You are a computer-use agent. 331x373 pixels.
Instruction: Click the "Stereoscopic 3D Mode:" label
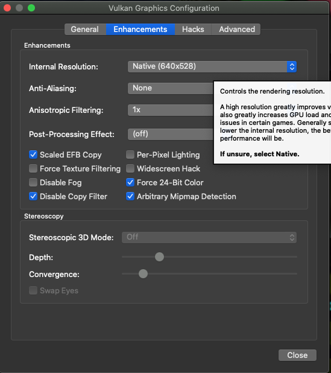[71, 237]
